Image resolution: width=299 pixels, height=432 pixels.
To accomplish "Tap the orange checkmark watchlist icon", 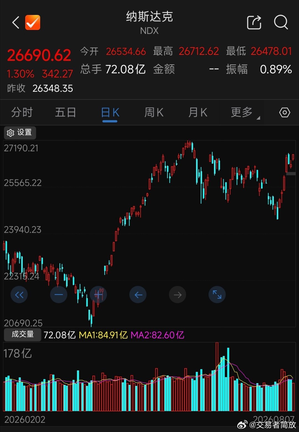I will [x=33, y=22].
